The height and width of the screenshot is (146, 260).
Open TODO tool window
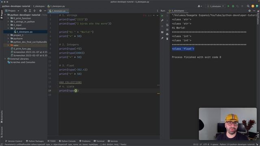pyautogui.click(x=52, y=141)
